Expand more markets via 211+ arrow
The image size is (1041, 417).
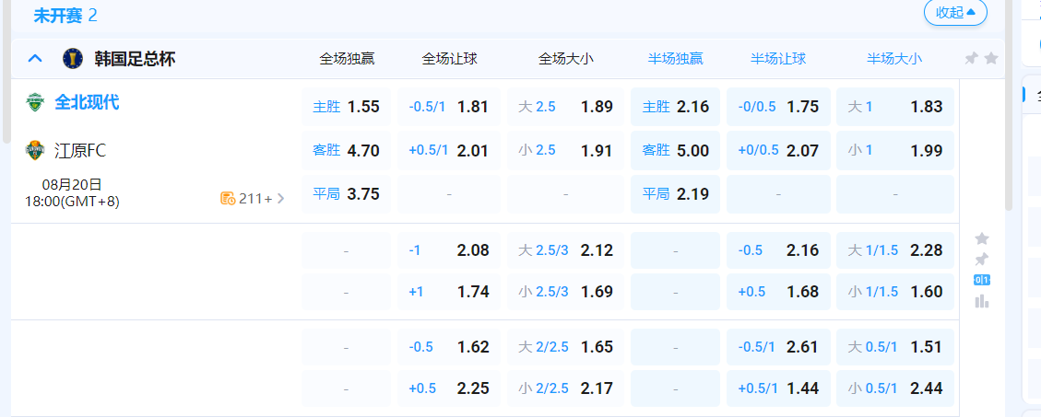280,198
